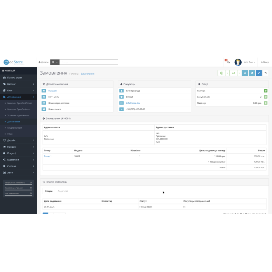Edit the order with pencil button
The height and width of the screenshot is (272, 272).
[259, 73]
